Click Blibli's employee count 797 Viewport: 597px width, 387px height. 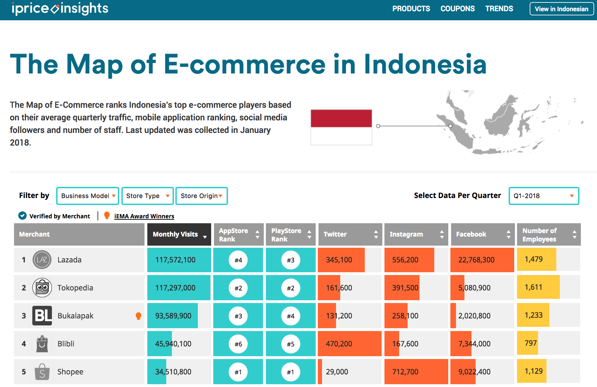(531, 343)
